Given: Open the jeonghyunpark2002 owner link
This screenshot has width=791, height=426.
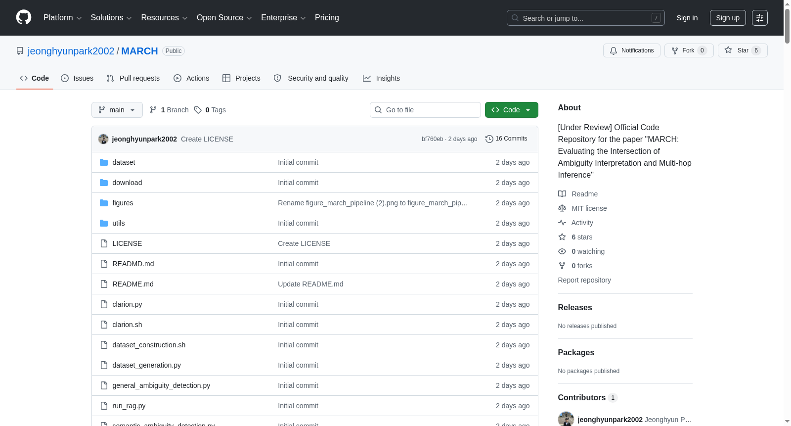Looking at the screenshot, I should pos(71,51).
